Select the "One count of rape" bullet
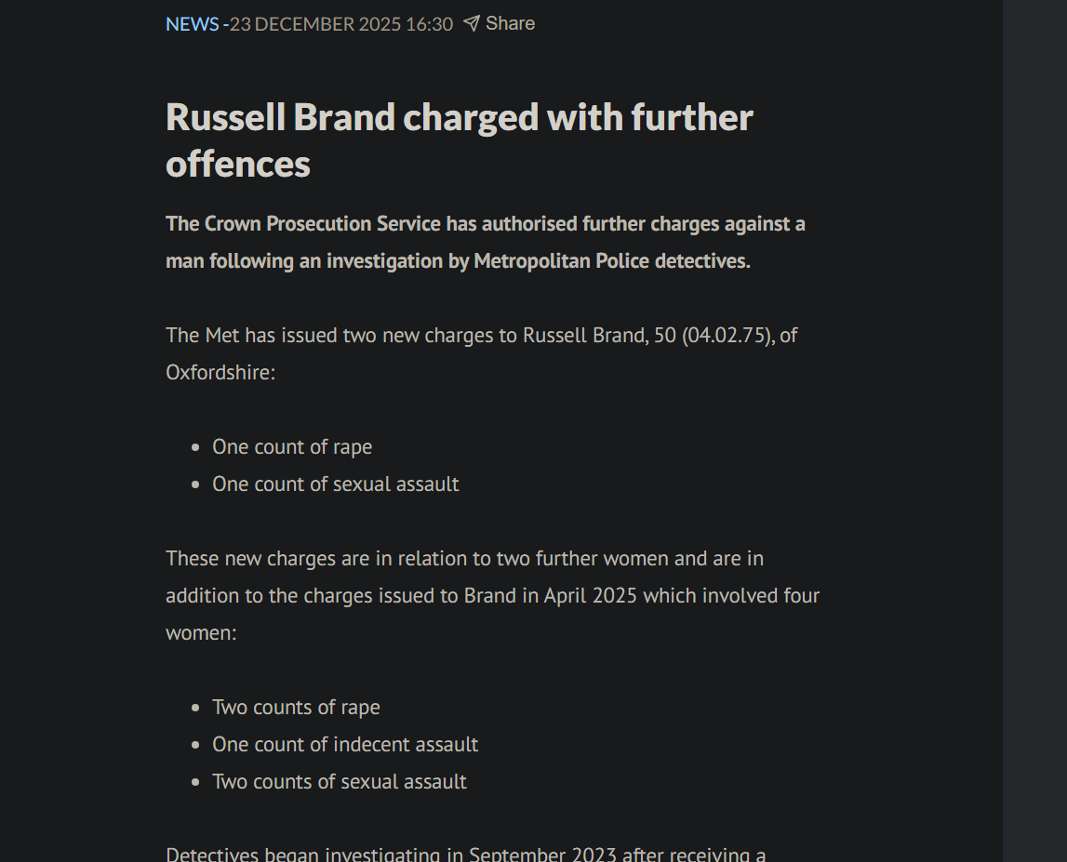The width and height of the screenshot is (1067, 862). coord(292,447)
